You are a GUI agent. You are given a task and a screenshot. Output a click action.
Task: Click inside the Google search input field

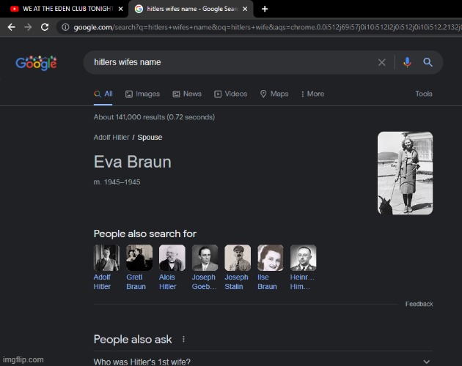pos(227,63)
